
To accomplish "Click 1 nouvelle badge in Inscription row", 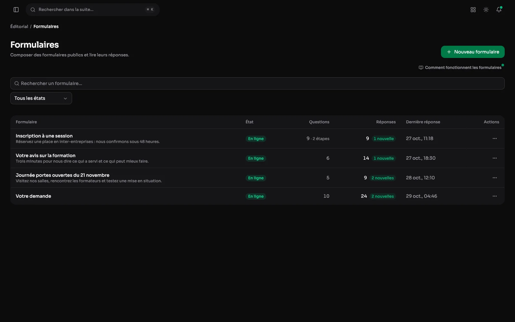I will [x=384, y=139].
